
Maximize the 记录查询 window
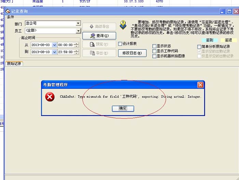pos(229,11)
